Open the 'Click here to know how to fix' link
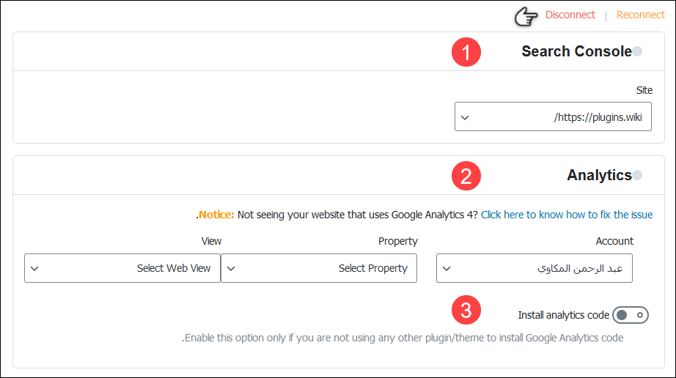This screenshot has width=676, height=378. pos(567,215)
